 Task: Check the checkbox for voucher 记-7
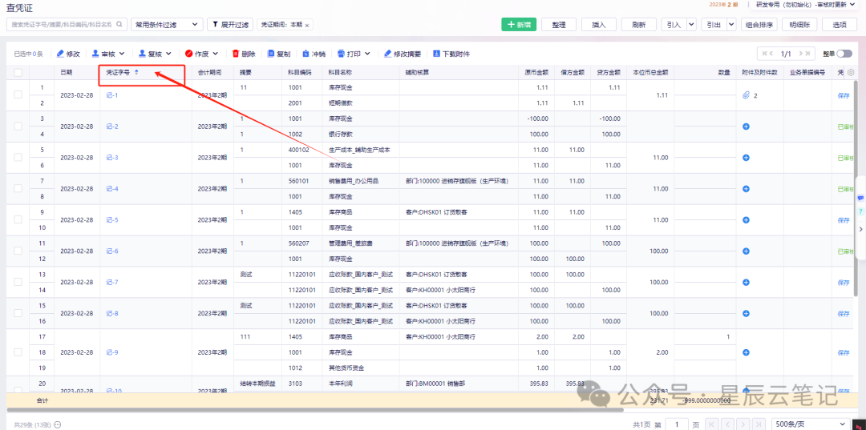(x=18, y=282)
